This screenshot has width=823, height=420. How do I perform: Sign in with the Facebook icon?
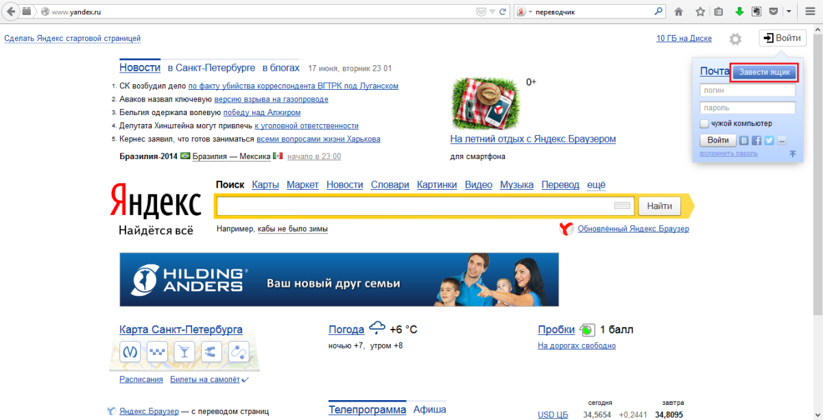(756, 140)
